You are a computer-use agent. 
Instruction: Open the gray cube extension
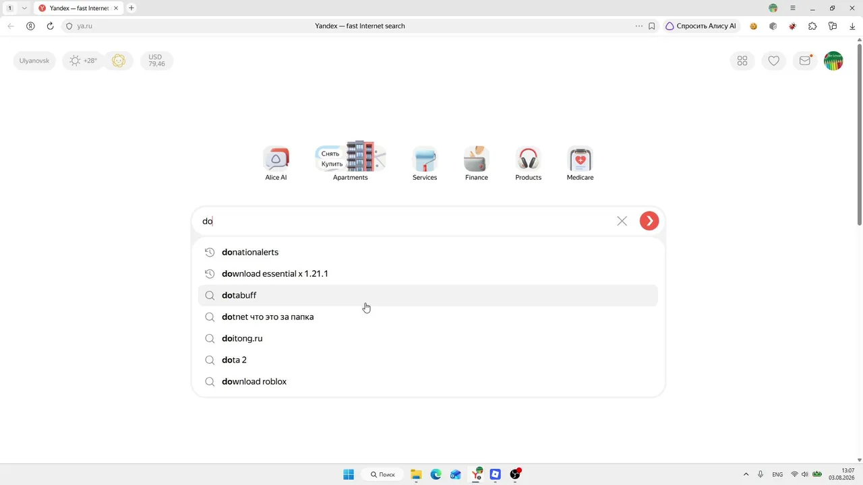pyautogui.click(x=773, y=26)
